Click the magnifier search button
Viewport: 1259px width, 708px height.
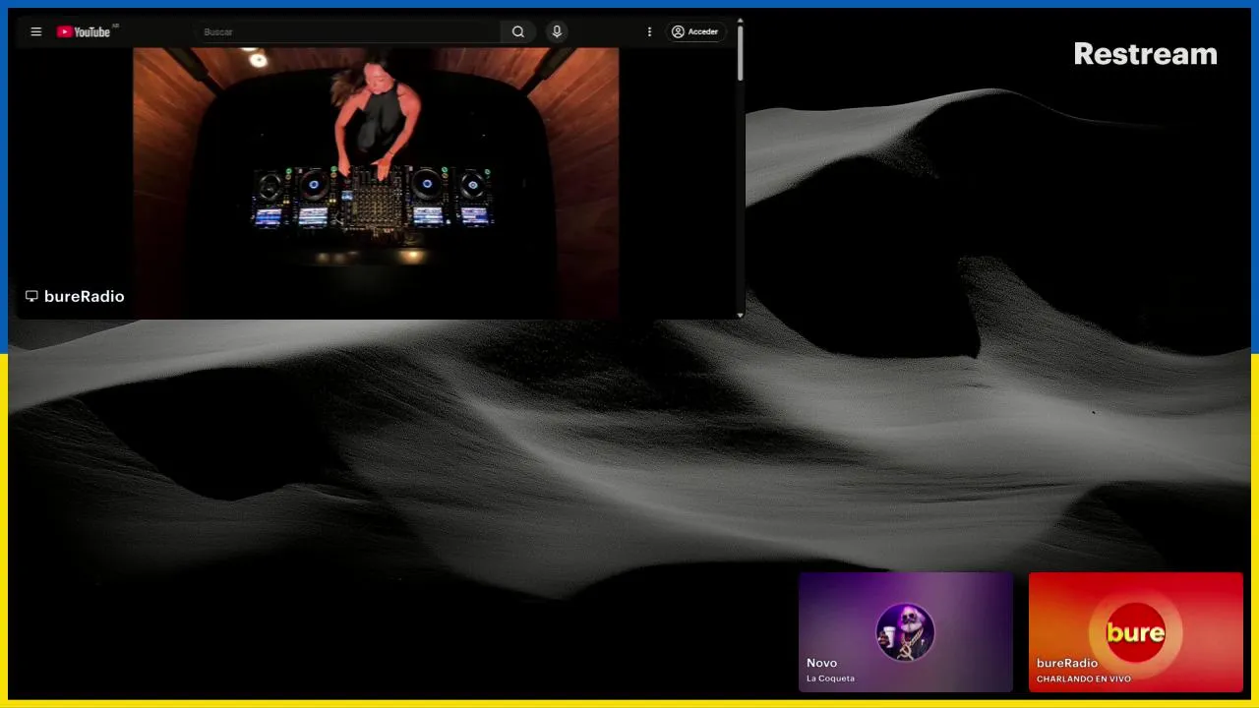(518, 31)
